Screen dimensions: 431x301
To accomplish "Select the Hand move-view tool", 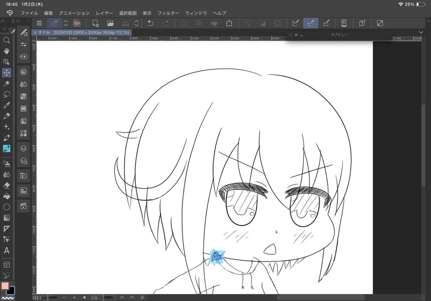I will [6, 51].
